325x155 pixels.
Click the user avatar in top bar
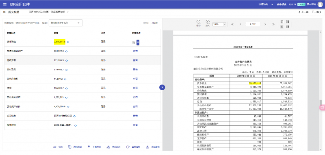pos(320,4)
